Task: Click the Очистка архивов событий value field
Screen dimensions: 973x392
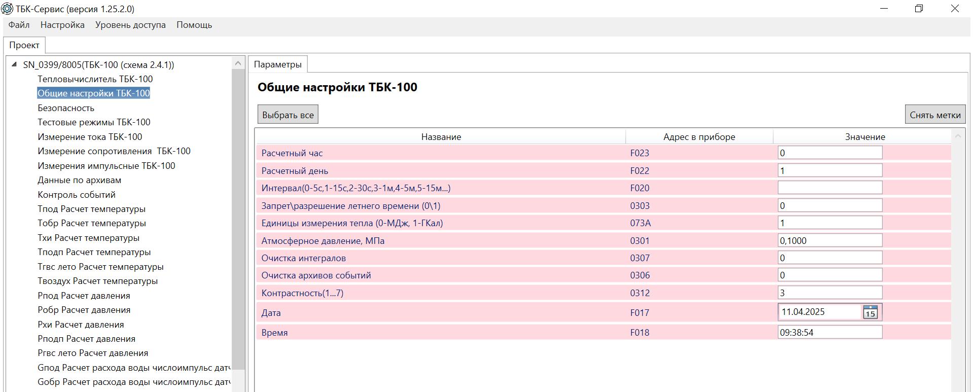Action: click(830, 275)
